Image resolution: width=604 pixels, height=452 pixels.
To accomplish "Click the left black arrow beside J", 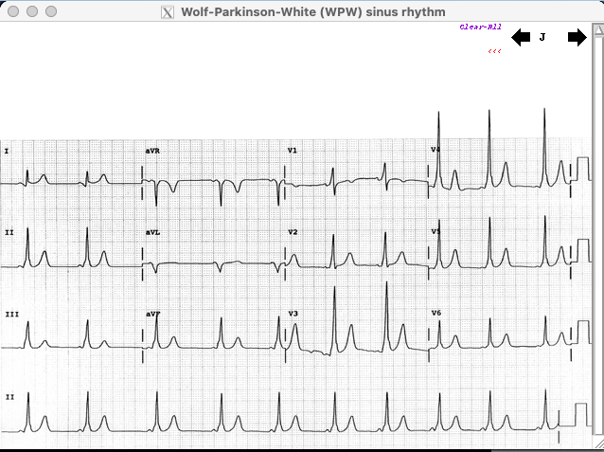I will coord(521,38).
